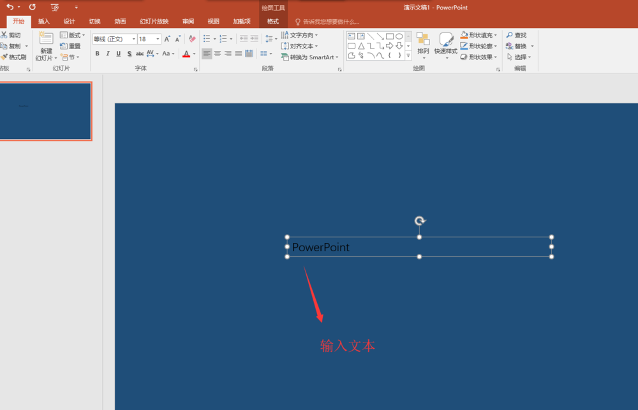Switch to the Transitions (切换) tab

point(95,22)
